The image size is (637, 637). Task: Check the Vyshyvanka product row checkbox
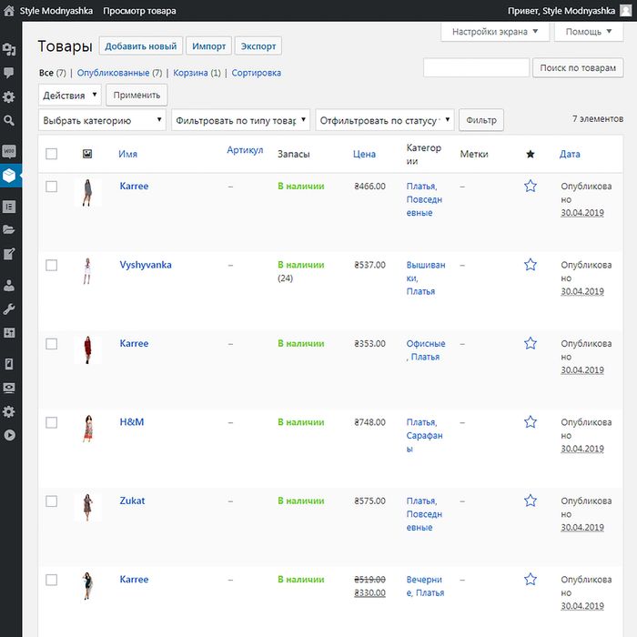51,265
